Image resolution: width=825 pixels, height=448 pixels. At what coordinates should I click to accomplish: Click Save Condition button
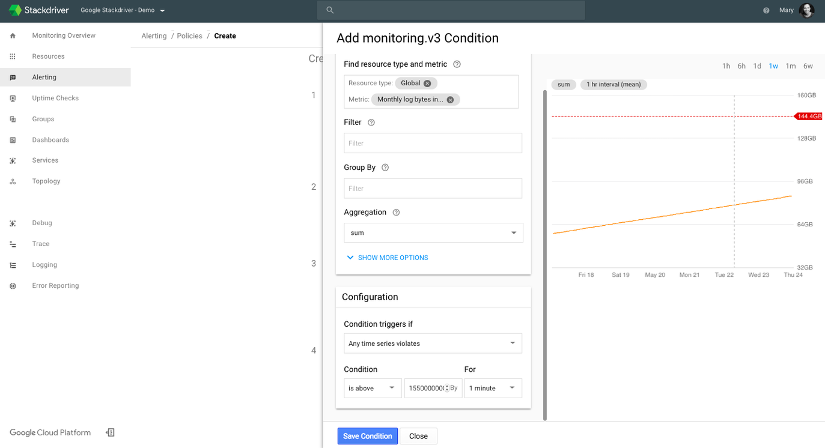coord(368,436)
